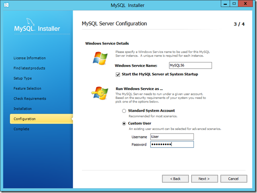This screenshot has height=193, width=257.
Task: Open the Complete step in sidebar
Action: 21,129
